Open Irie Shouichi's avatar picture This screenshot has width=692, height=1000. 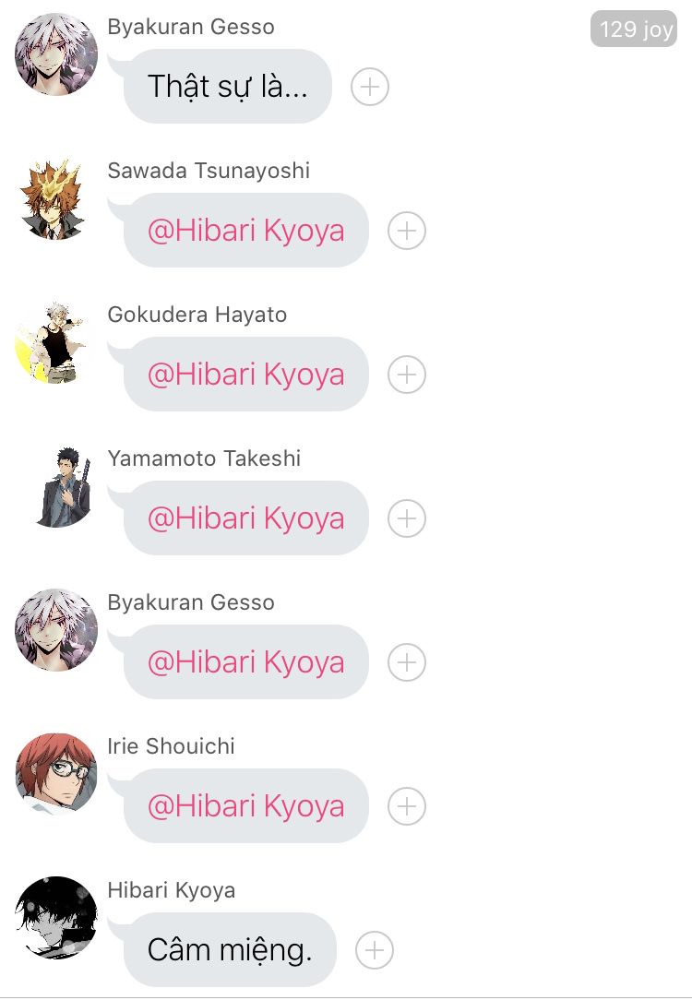coord(56,774)
